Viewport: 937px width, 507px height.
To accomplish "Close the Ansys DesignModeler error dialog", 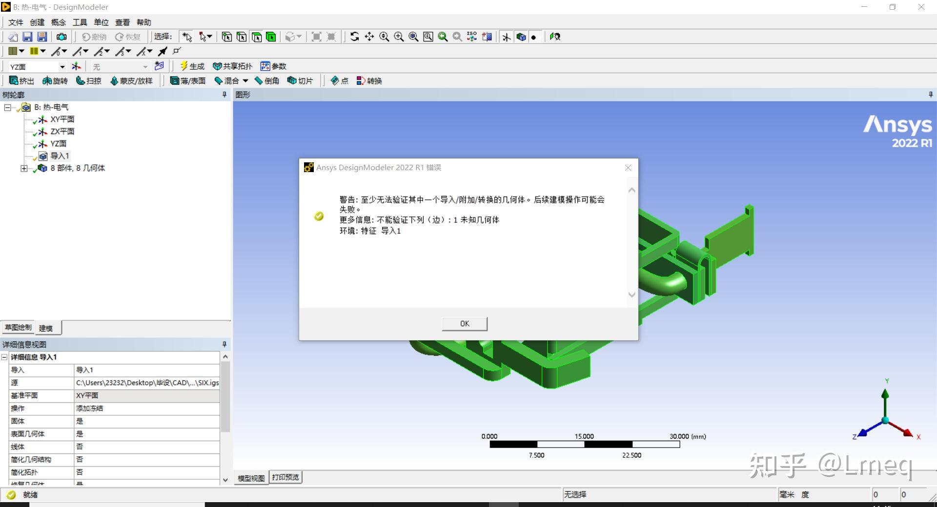I will click(628, 168).
